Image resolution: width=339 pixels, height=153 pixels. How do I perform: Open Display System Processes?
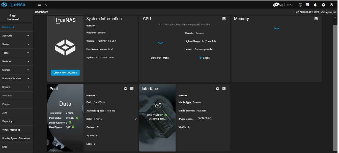coord(16,138)
